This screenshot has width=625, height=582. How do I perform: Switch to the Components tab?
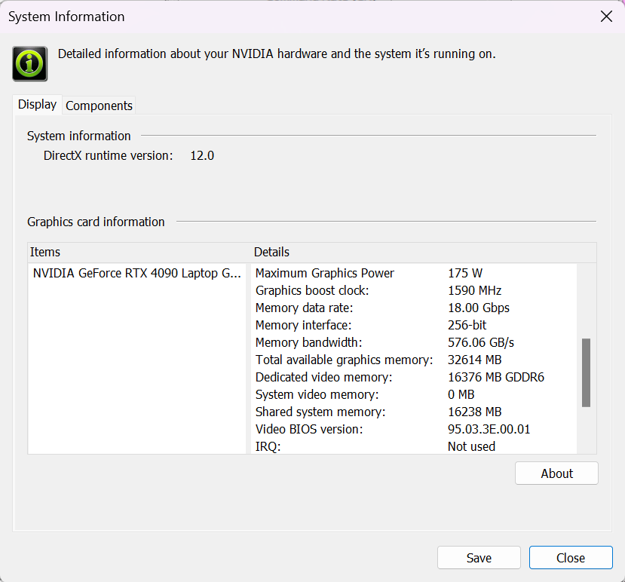99,106
